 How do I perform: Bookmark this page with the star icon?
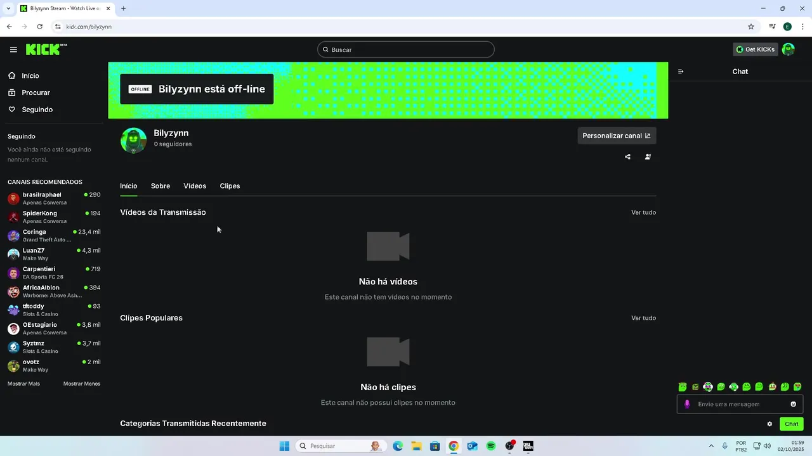tap(751, 27)
